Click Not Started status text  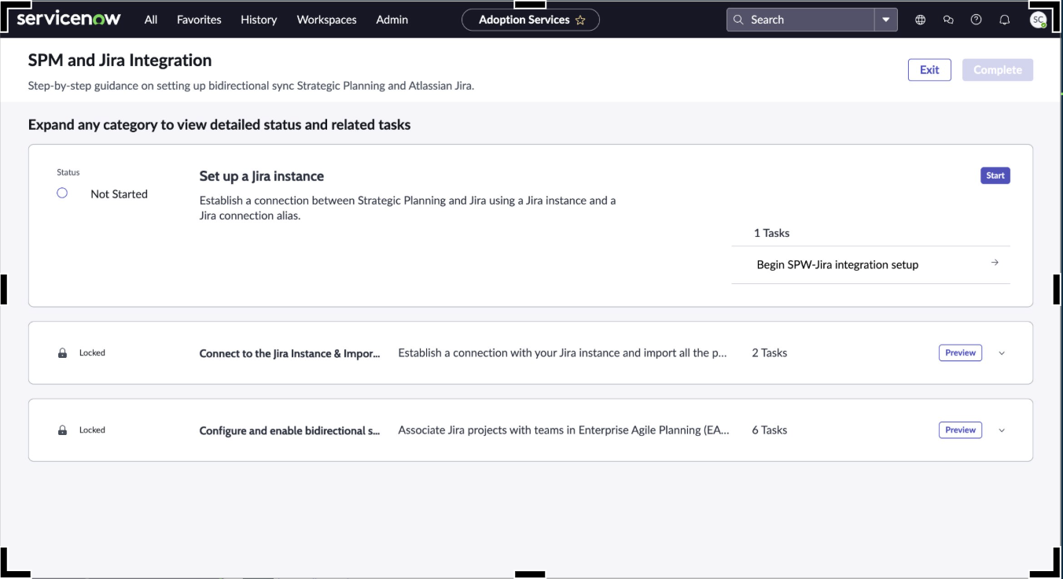click(x=119, y=194)
